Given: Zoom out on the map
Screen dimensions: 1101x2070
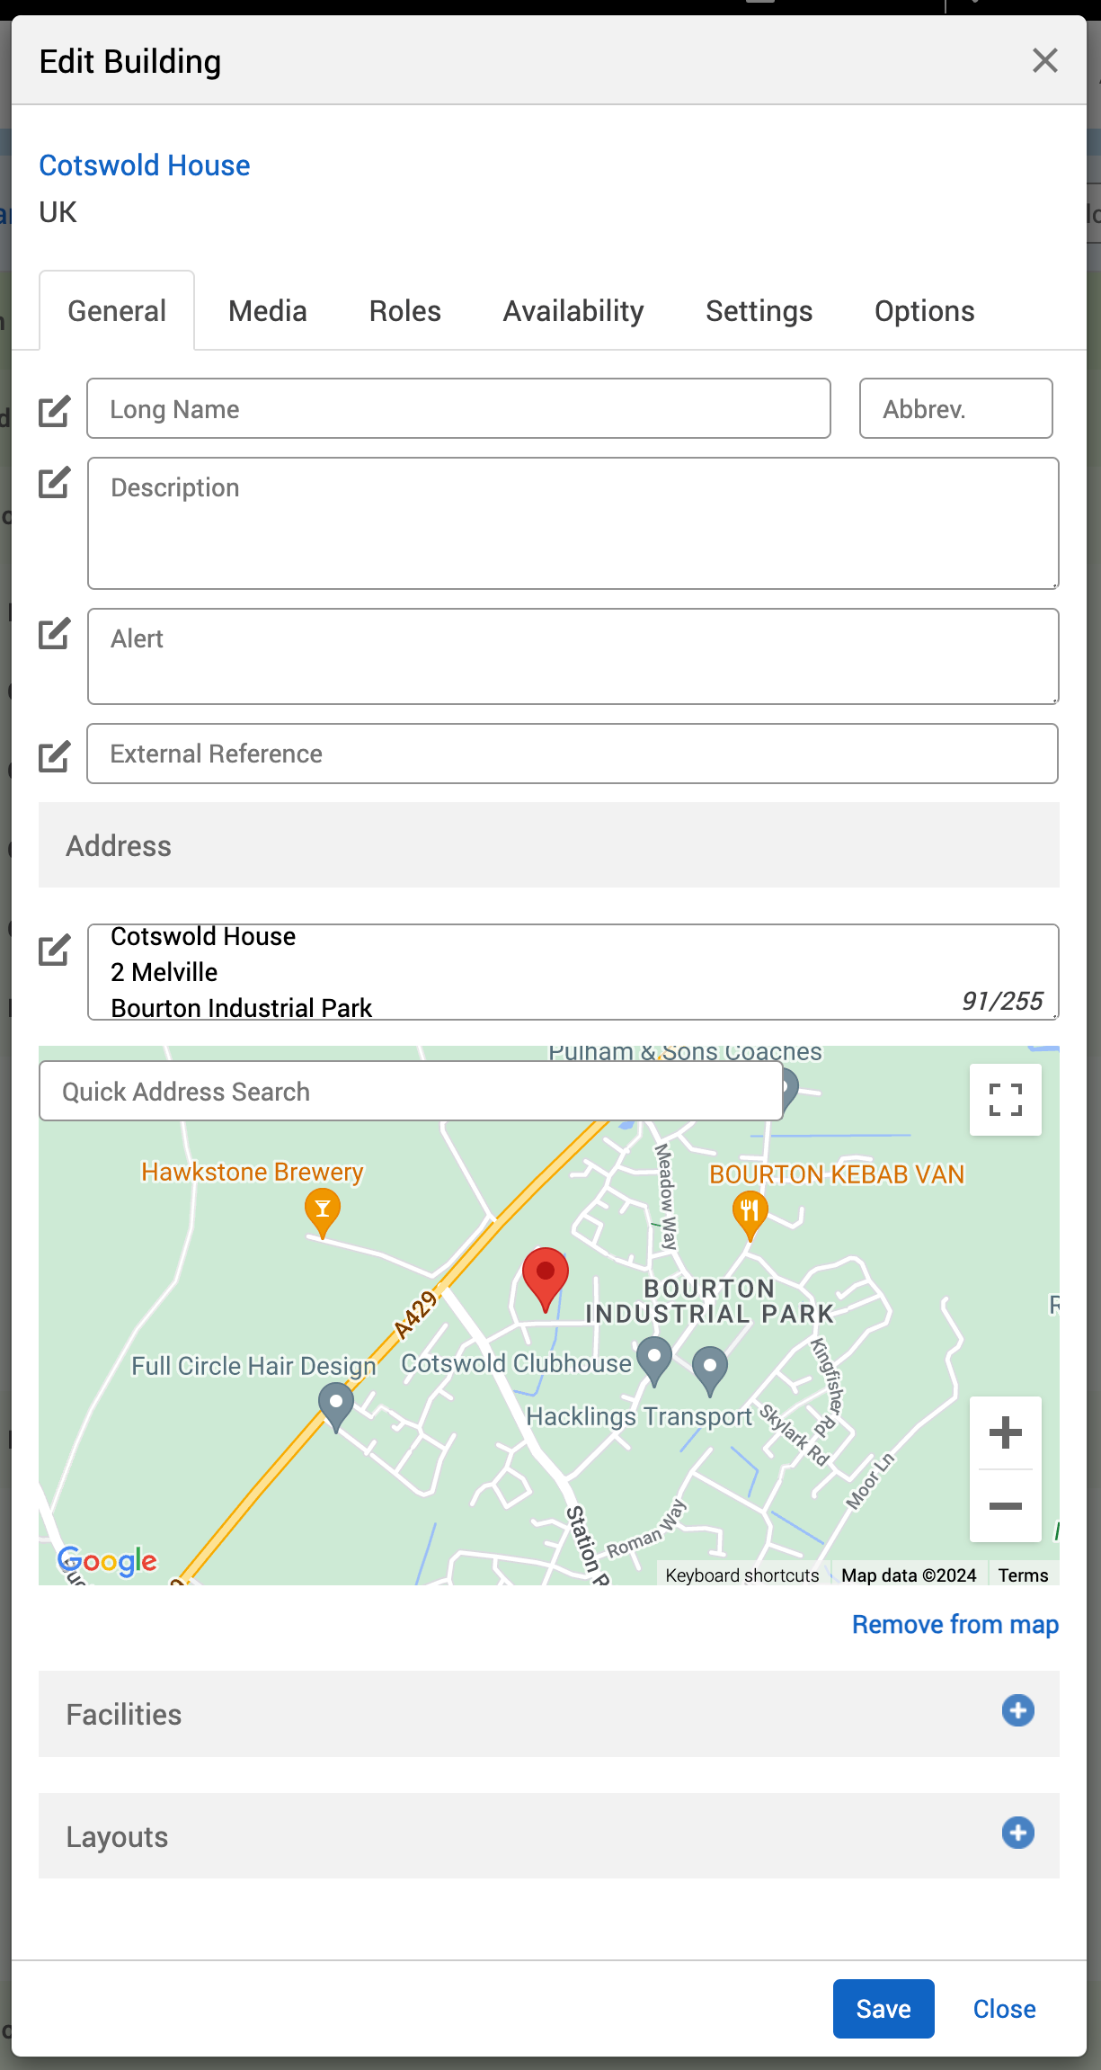Looking at the screenshot, I should tap(1005, 1506).
